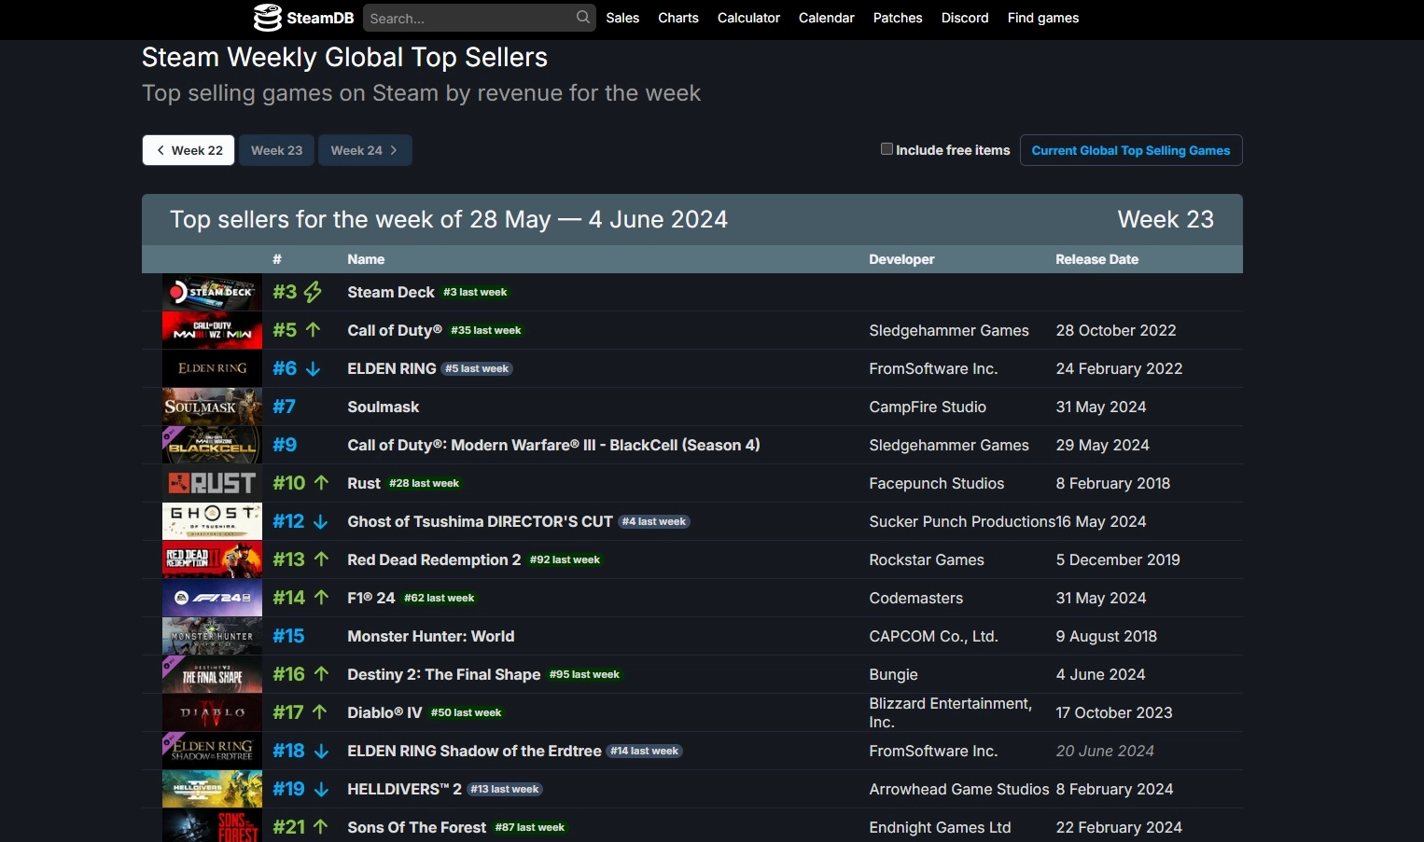The width and height of the screenshot is (1424, 842).
Task: Open the F1® 24 game link
Action: (371, 598)
